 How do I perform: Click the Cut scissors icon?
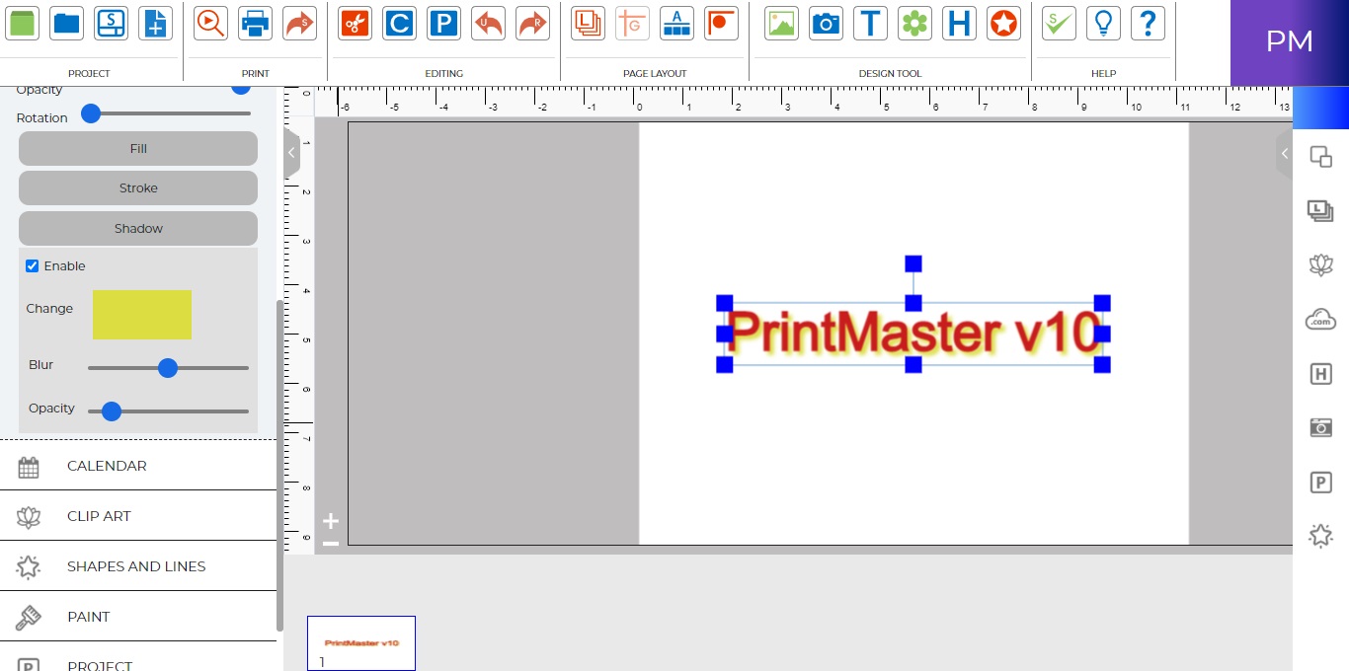coord(355,23)
